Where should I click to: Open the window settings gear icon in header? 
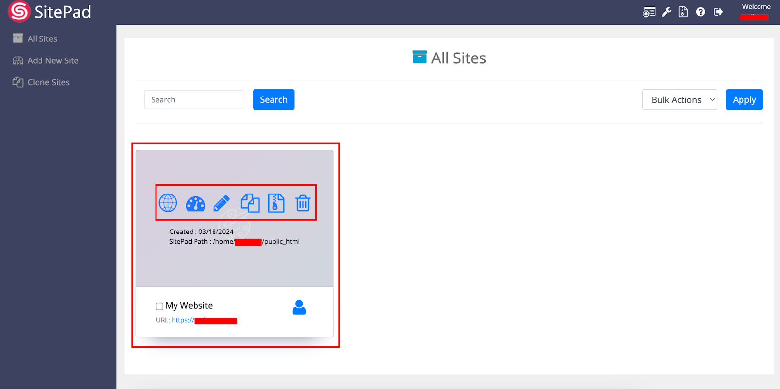point(649,12)
